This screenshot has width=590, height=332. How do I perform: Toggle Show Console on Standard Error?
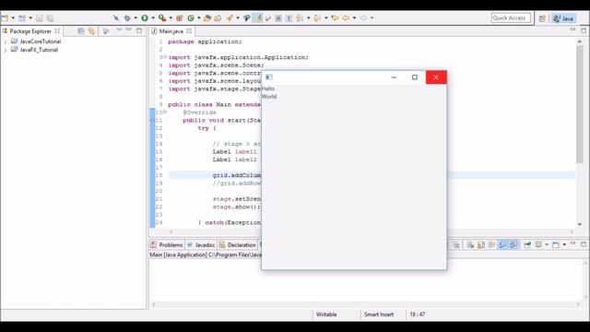click(x=513, y=244)
